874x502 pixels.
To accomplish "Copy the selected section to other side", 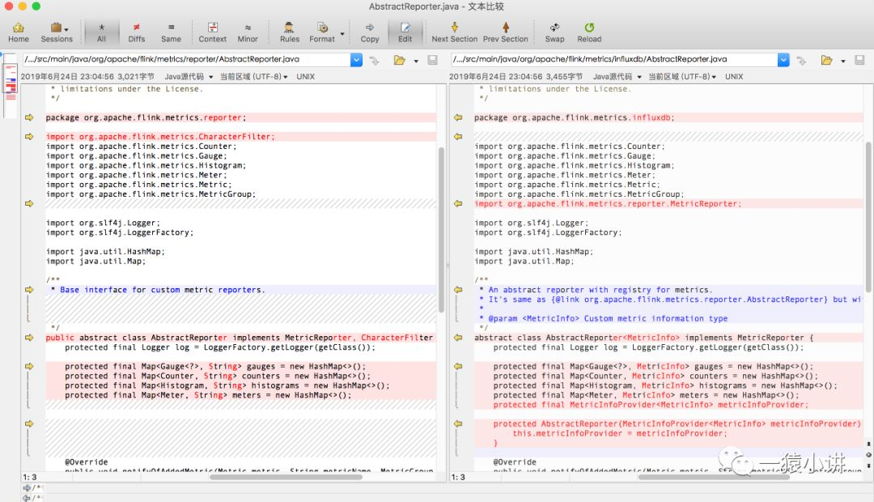I will click(370, 32).
